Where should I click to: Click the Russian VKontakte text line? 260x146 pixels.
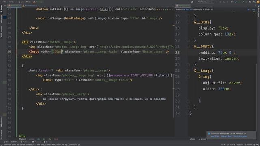point(104,99)
